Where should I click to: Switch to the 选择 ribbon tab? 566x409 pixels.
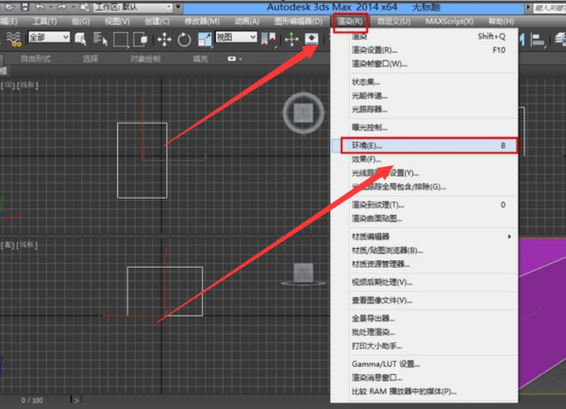click(91, 58)
